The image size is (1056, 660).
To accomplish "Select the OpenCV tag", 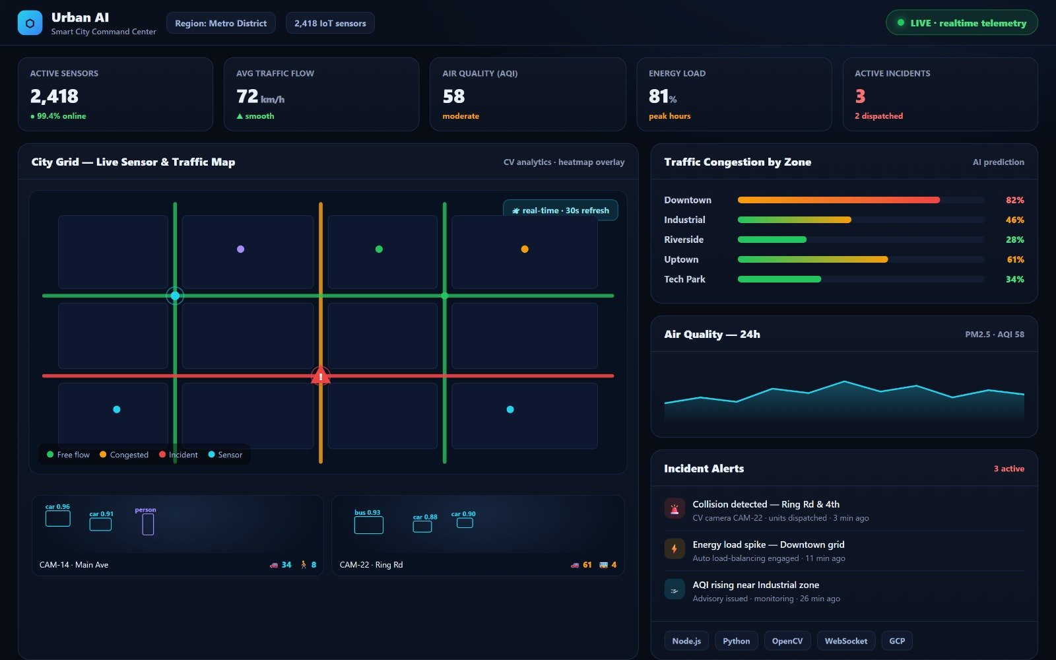I will coord(787,641).
